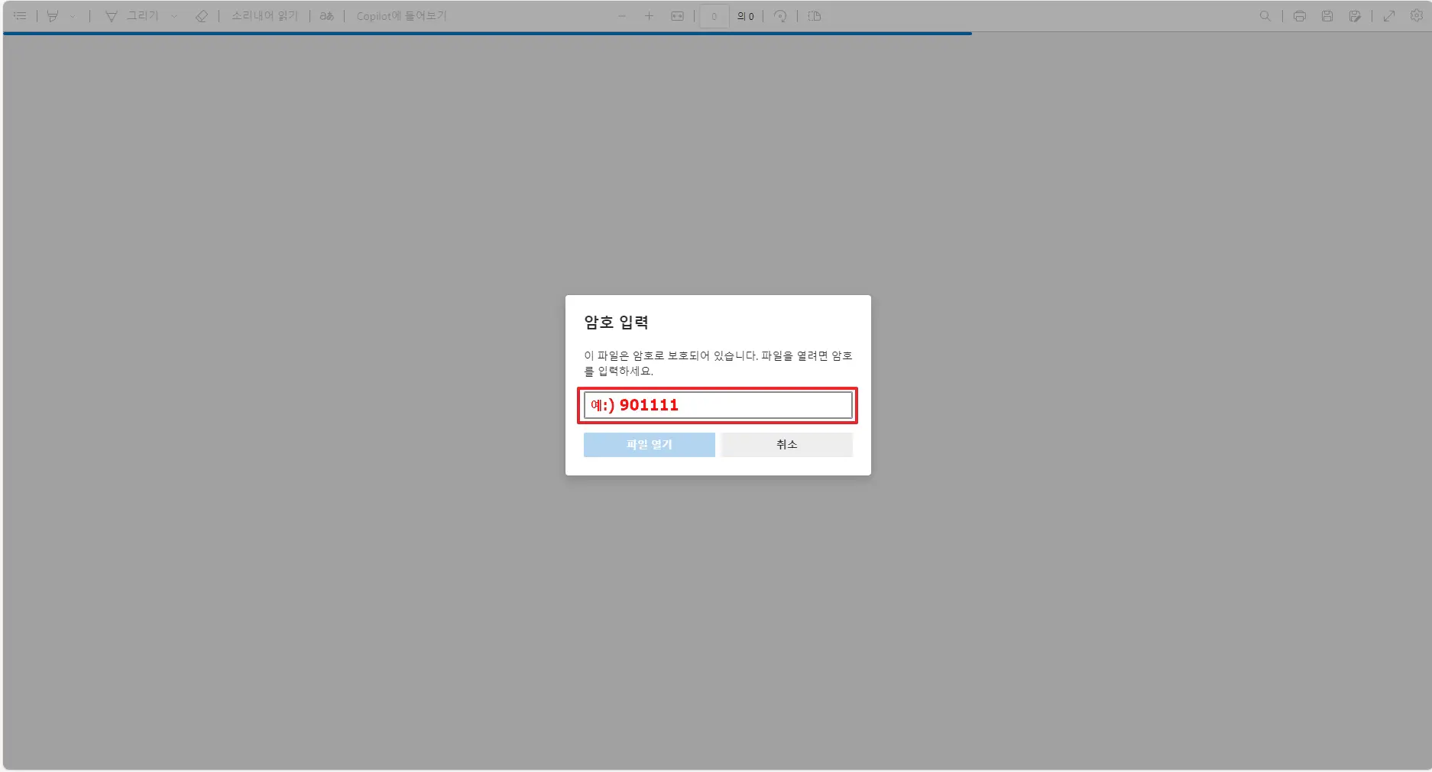The image size is (1432, 772).
Task: Click the full screen expand icon
Action: pyautogui.click(x=1389, y=16)
